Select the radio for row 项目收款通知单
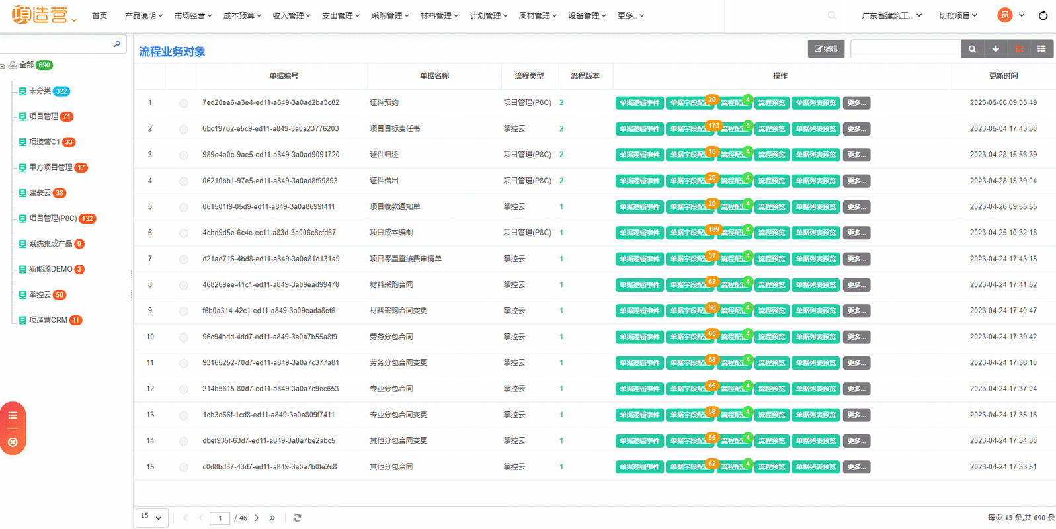The image size is (1056, 529). coord(184,208)
